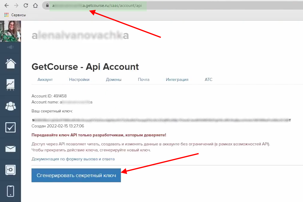Screen dimensions: 303x202
Task: Go to the Интеграция tab
Action: click(177, 79)
